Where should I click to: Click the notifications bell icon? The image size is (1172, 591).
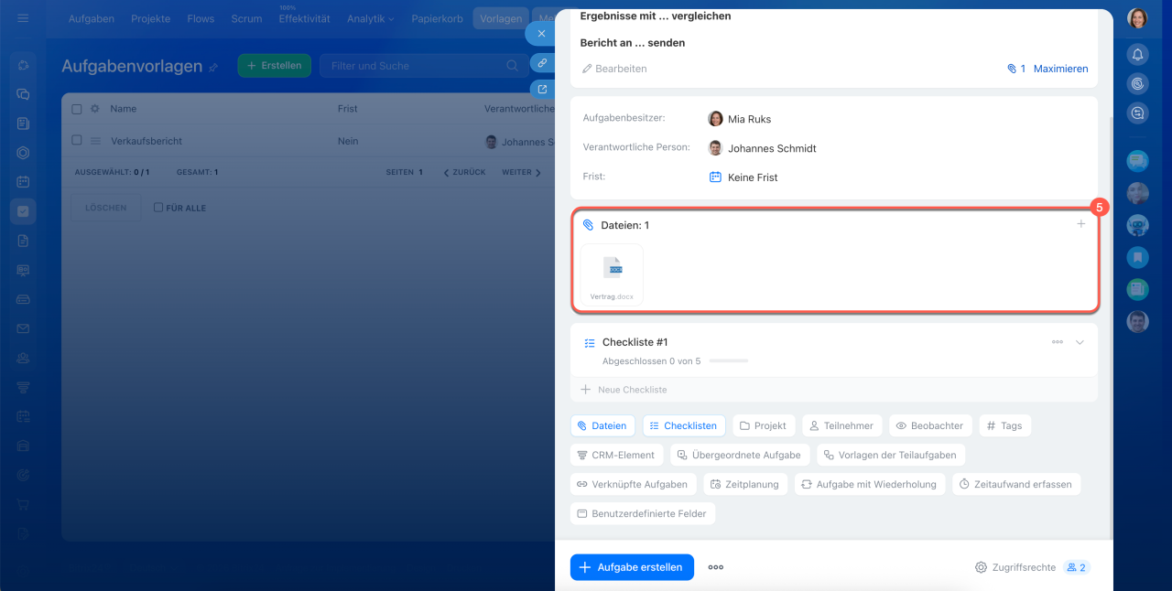[x=1137, y=54]
